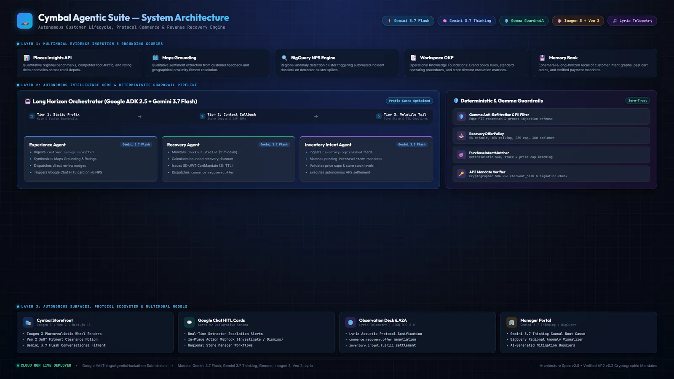Select the Gemma Guardrail header pill
The image size is (674, 379).
tap(524, 21)
